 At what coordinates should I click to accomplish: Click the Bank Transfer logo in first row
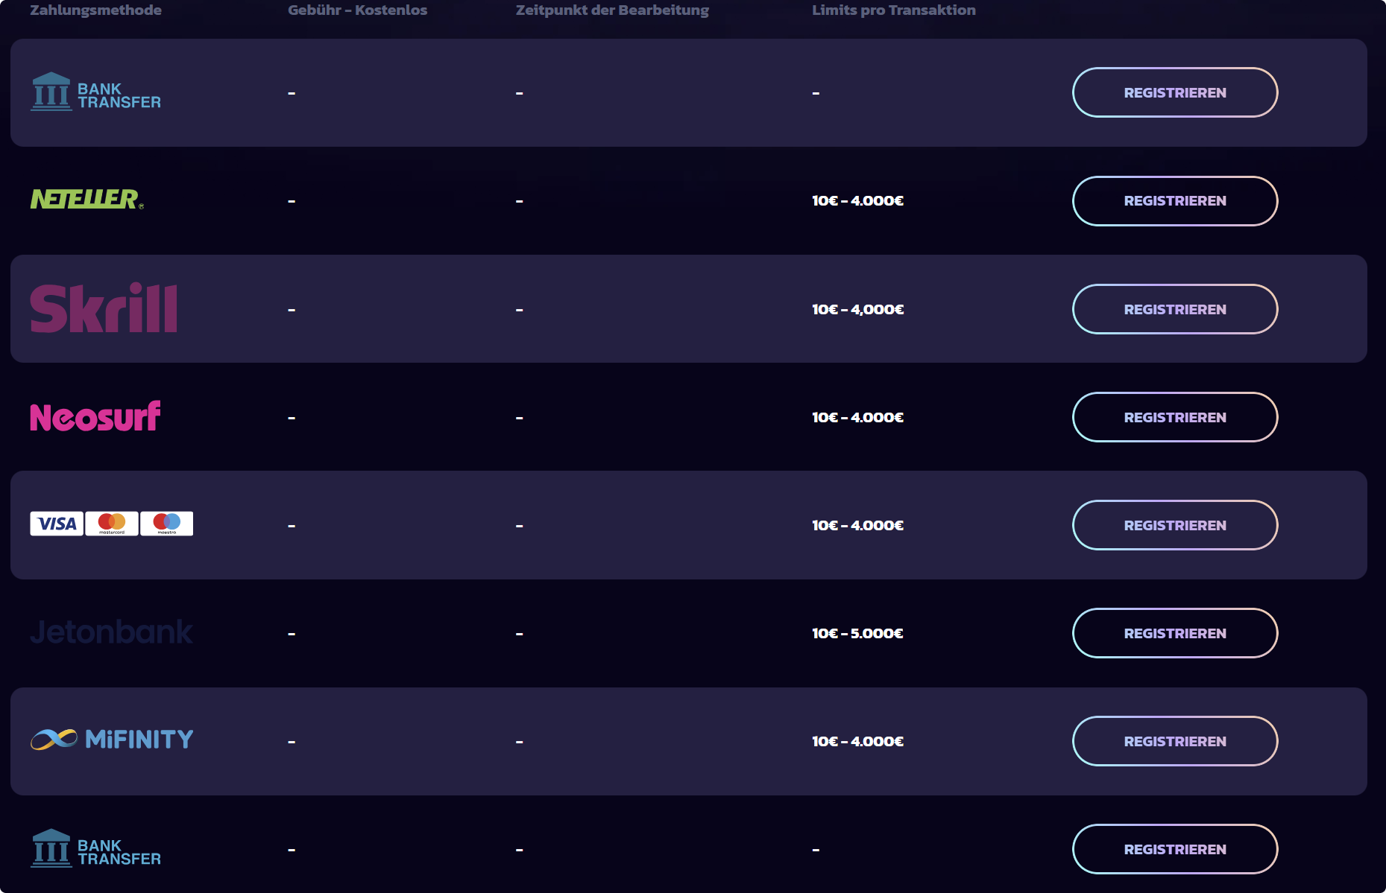(95, 92)
